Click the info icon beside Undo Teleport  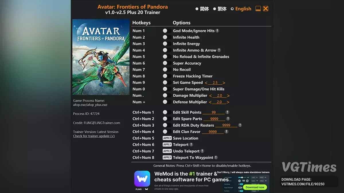[202, 151]
